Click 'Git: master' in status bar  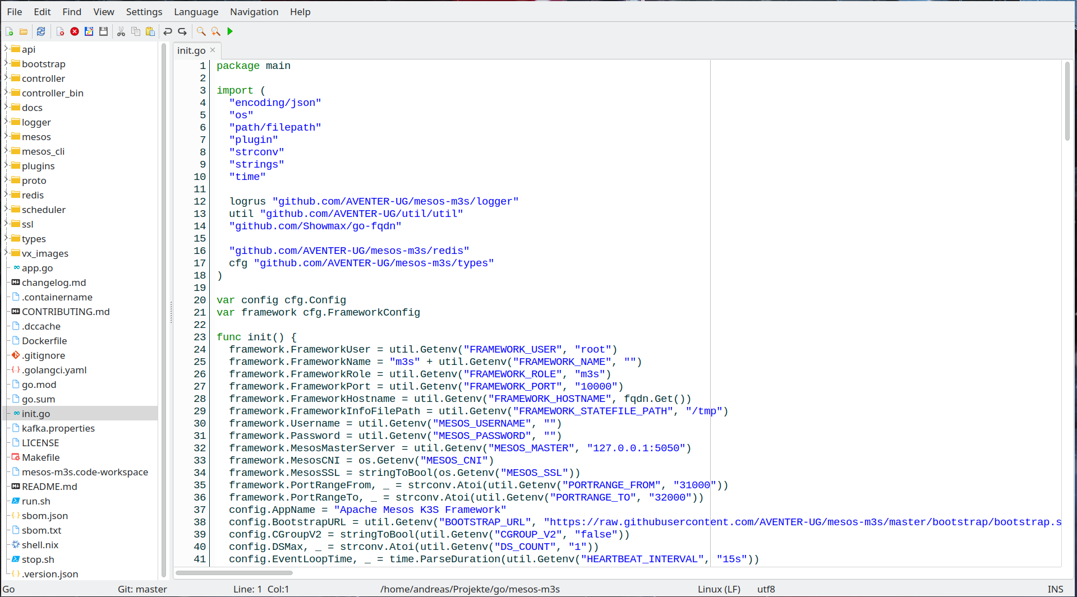coord(142,589)
